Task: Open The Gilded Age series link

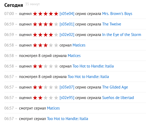Action: tap(115, 87)
